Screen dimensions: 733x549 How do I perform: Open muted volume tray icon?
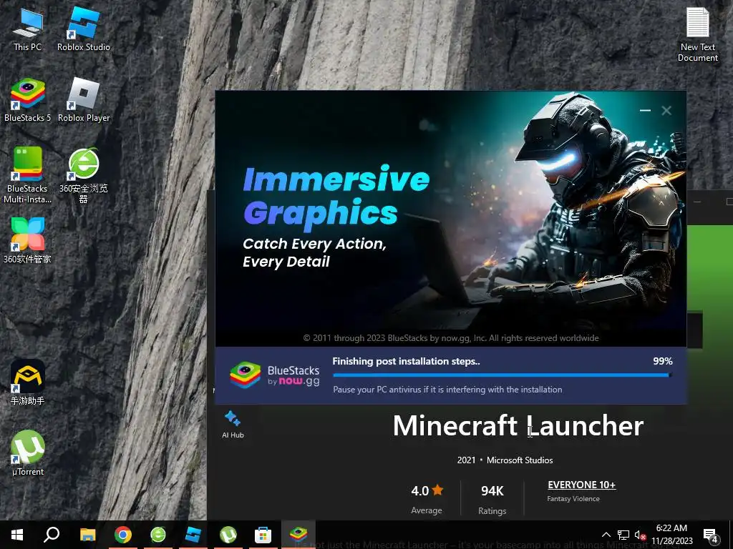pyautogui.click(x=640, y=535)
